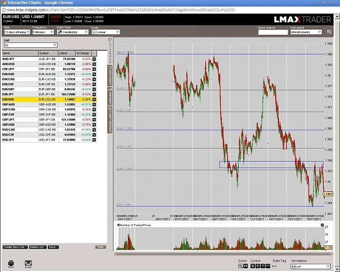Open the Frequency dropdown (5 Minutes)
Image resolution: width=340 pixels, height=272 pixels.
[43, 32]
